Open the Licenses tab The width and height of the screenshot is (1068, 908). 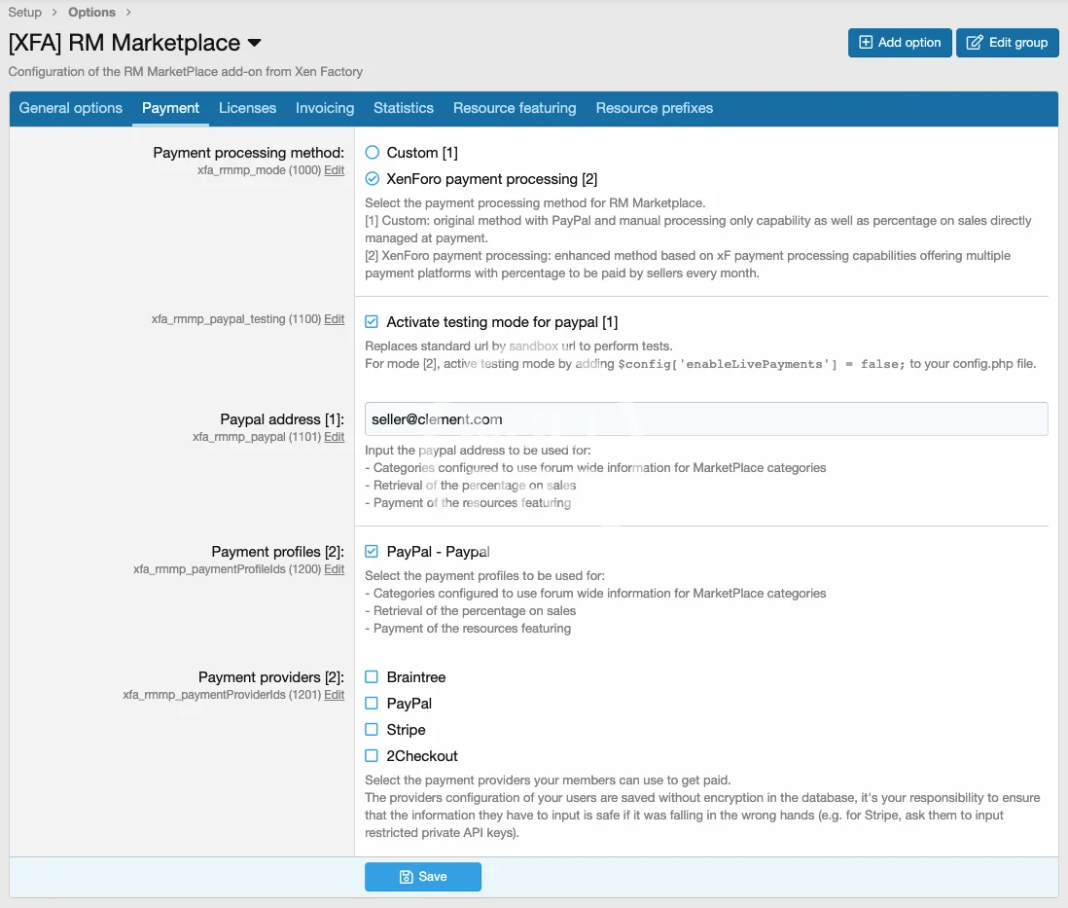click(247, 108)
